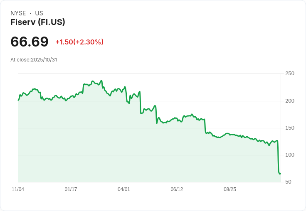Screen dimensions: 306x211
Task: Click the highest peak of the price line
Action: [x=101, y=81]
